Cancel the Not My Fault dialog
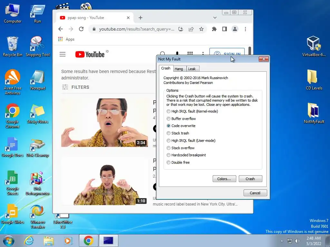This screenshot has width=330, height=247. [255, 193]
